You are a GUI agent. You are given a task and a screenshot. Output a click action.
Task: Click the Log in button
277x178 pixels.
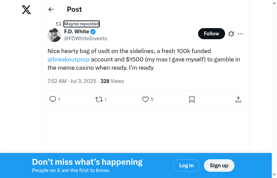tap(186, 166)
